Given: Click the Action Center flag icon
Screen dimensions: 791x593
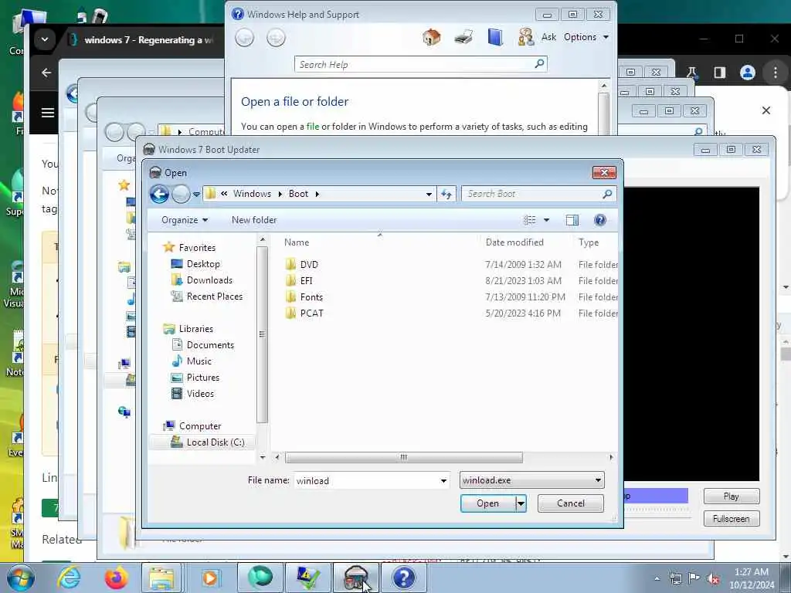Looking at the screenshot, I should pos(694,578).
